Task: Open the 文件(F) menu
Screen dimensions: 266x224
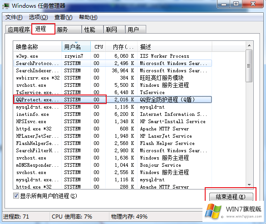Action: pos(14,17)
